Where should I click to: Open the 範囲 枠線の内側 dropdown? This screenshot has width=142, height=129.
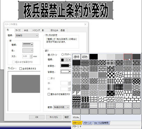(61, 107)
